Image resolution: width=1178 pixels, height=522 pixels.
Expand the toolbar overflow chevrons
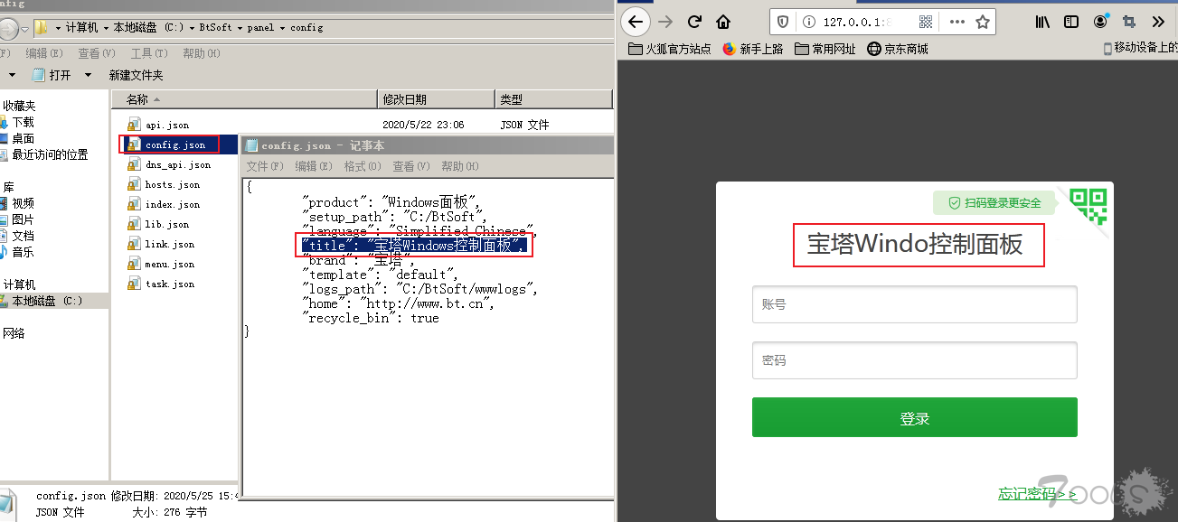coord(1158,22)
